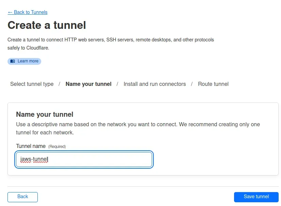
Task: Click the Create a tunnel page heading
Action: [x=47, y=25]
